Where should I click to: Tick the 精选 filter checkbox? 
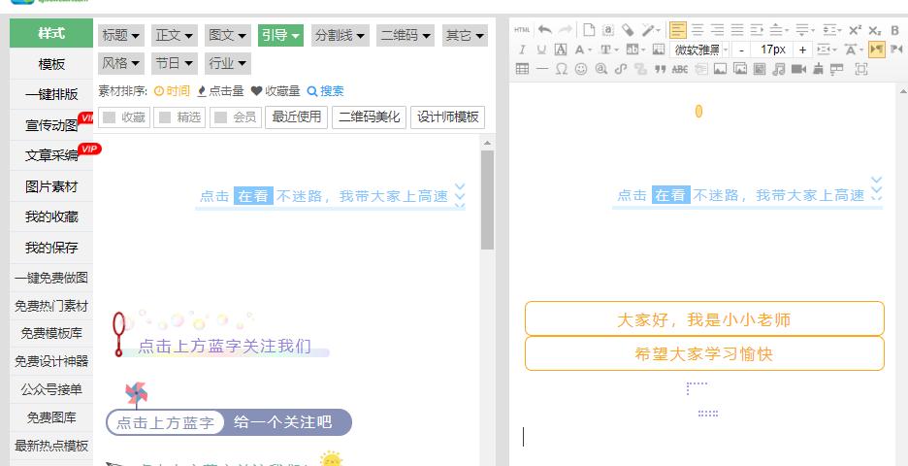coord(165,117)
